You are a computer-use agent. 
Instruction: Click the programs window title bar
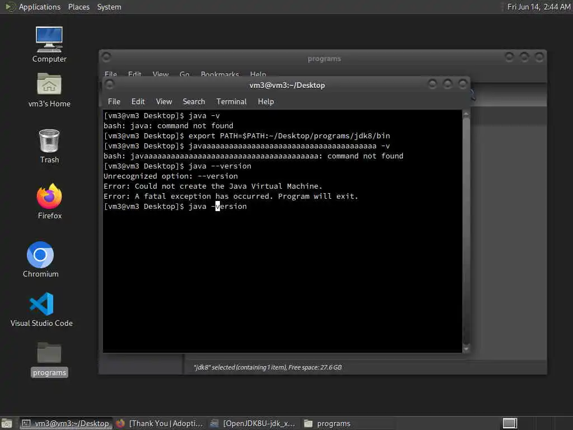coord(324,58)
